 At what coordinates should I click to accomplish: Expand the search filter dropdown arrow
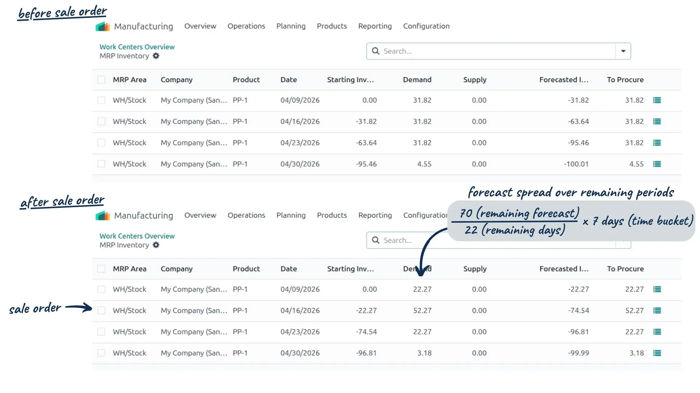pyautogui.click(x=623, y=51)
